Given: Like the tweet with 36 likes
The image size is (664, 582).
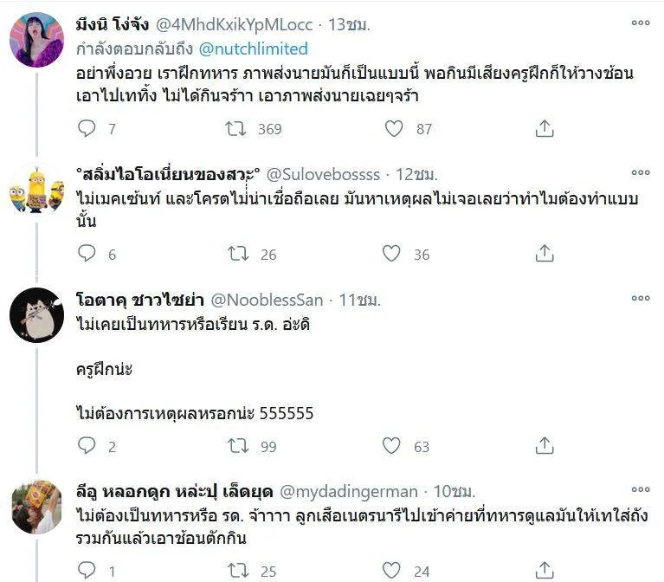Looking at the screenshot, I should [x=394, y=254].
